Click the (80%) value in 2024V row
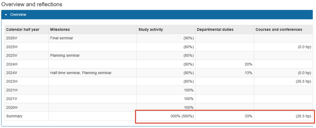This screenshot has width=316, height=128. click(189, 73)
